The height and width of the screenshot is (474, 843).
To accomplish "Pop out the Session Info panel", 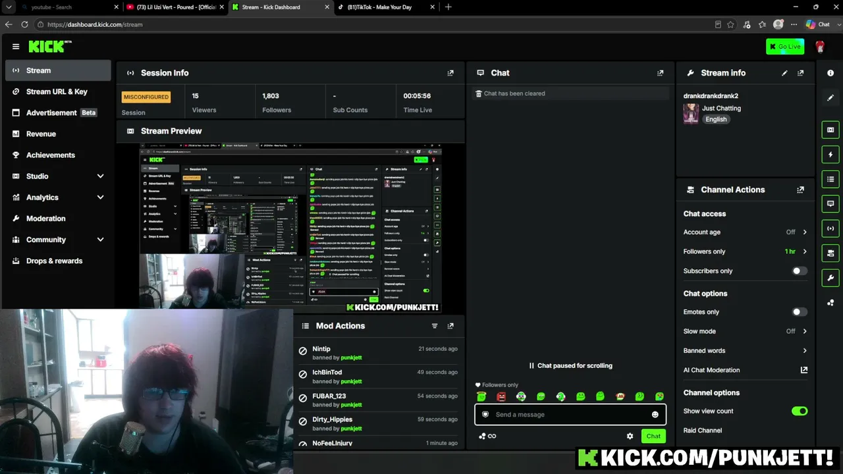I will [450, 73].
